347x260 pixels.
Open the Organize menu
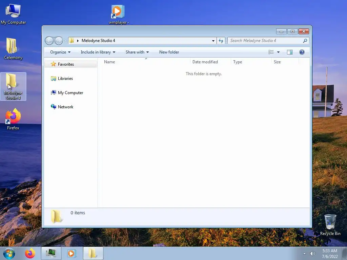[60, 52]
